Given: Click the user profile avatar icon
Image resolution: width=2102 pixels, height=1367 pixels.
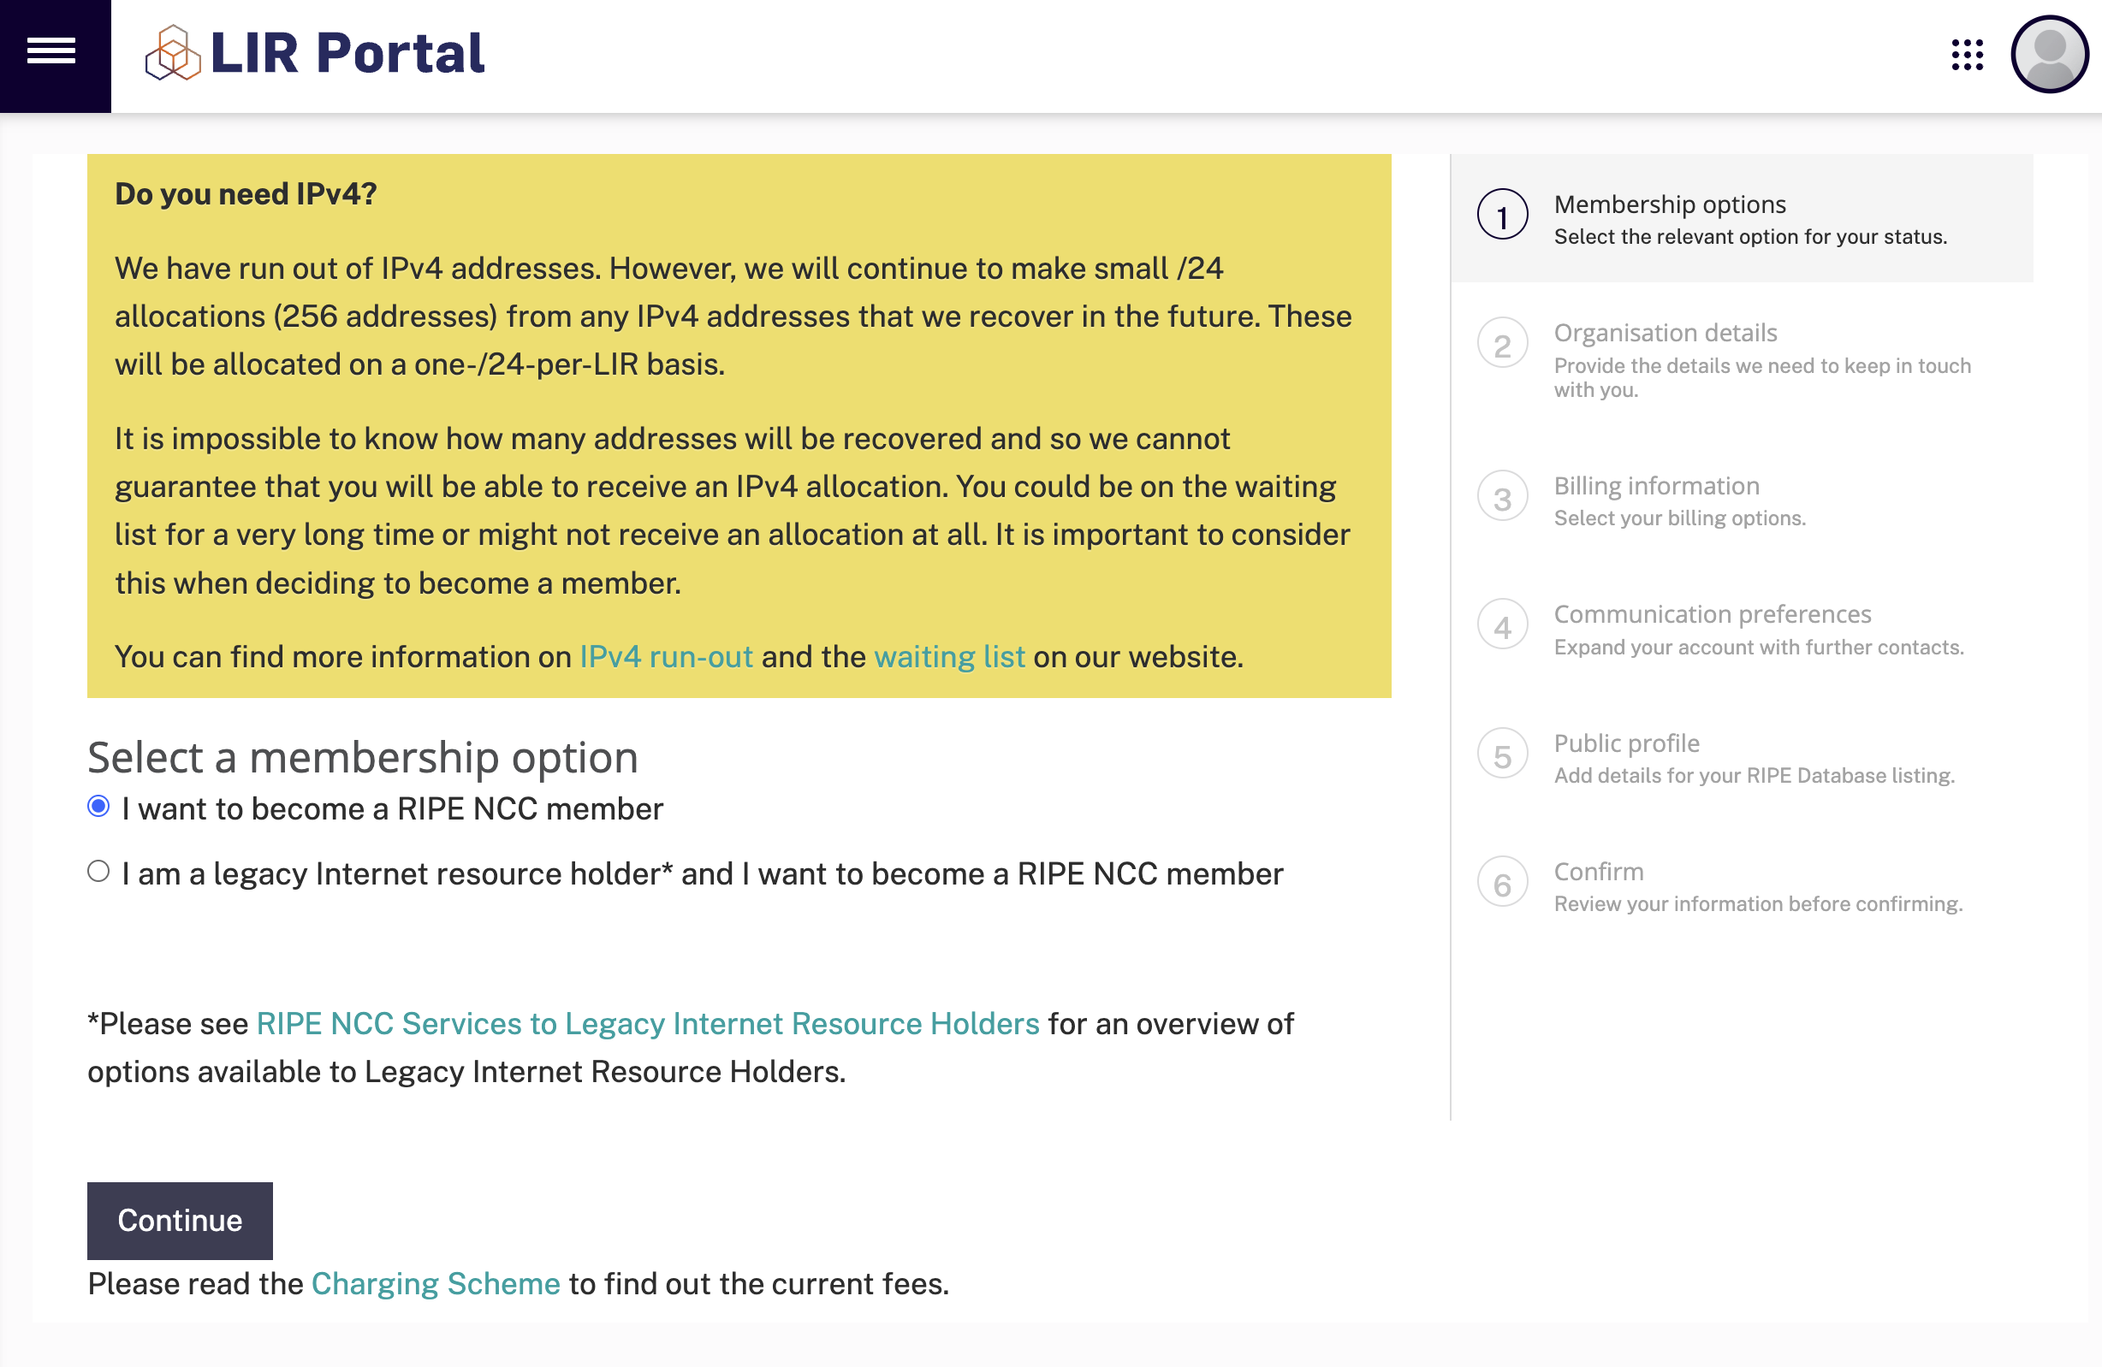Looking at the screenshot, I should click(x=2048, y=54).
